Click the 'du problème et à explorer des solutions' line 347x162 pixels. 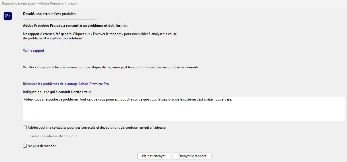[53, 38]
